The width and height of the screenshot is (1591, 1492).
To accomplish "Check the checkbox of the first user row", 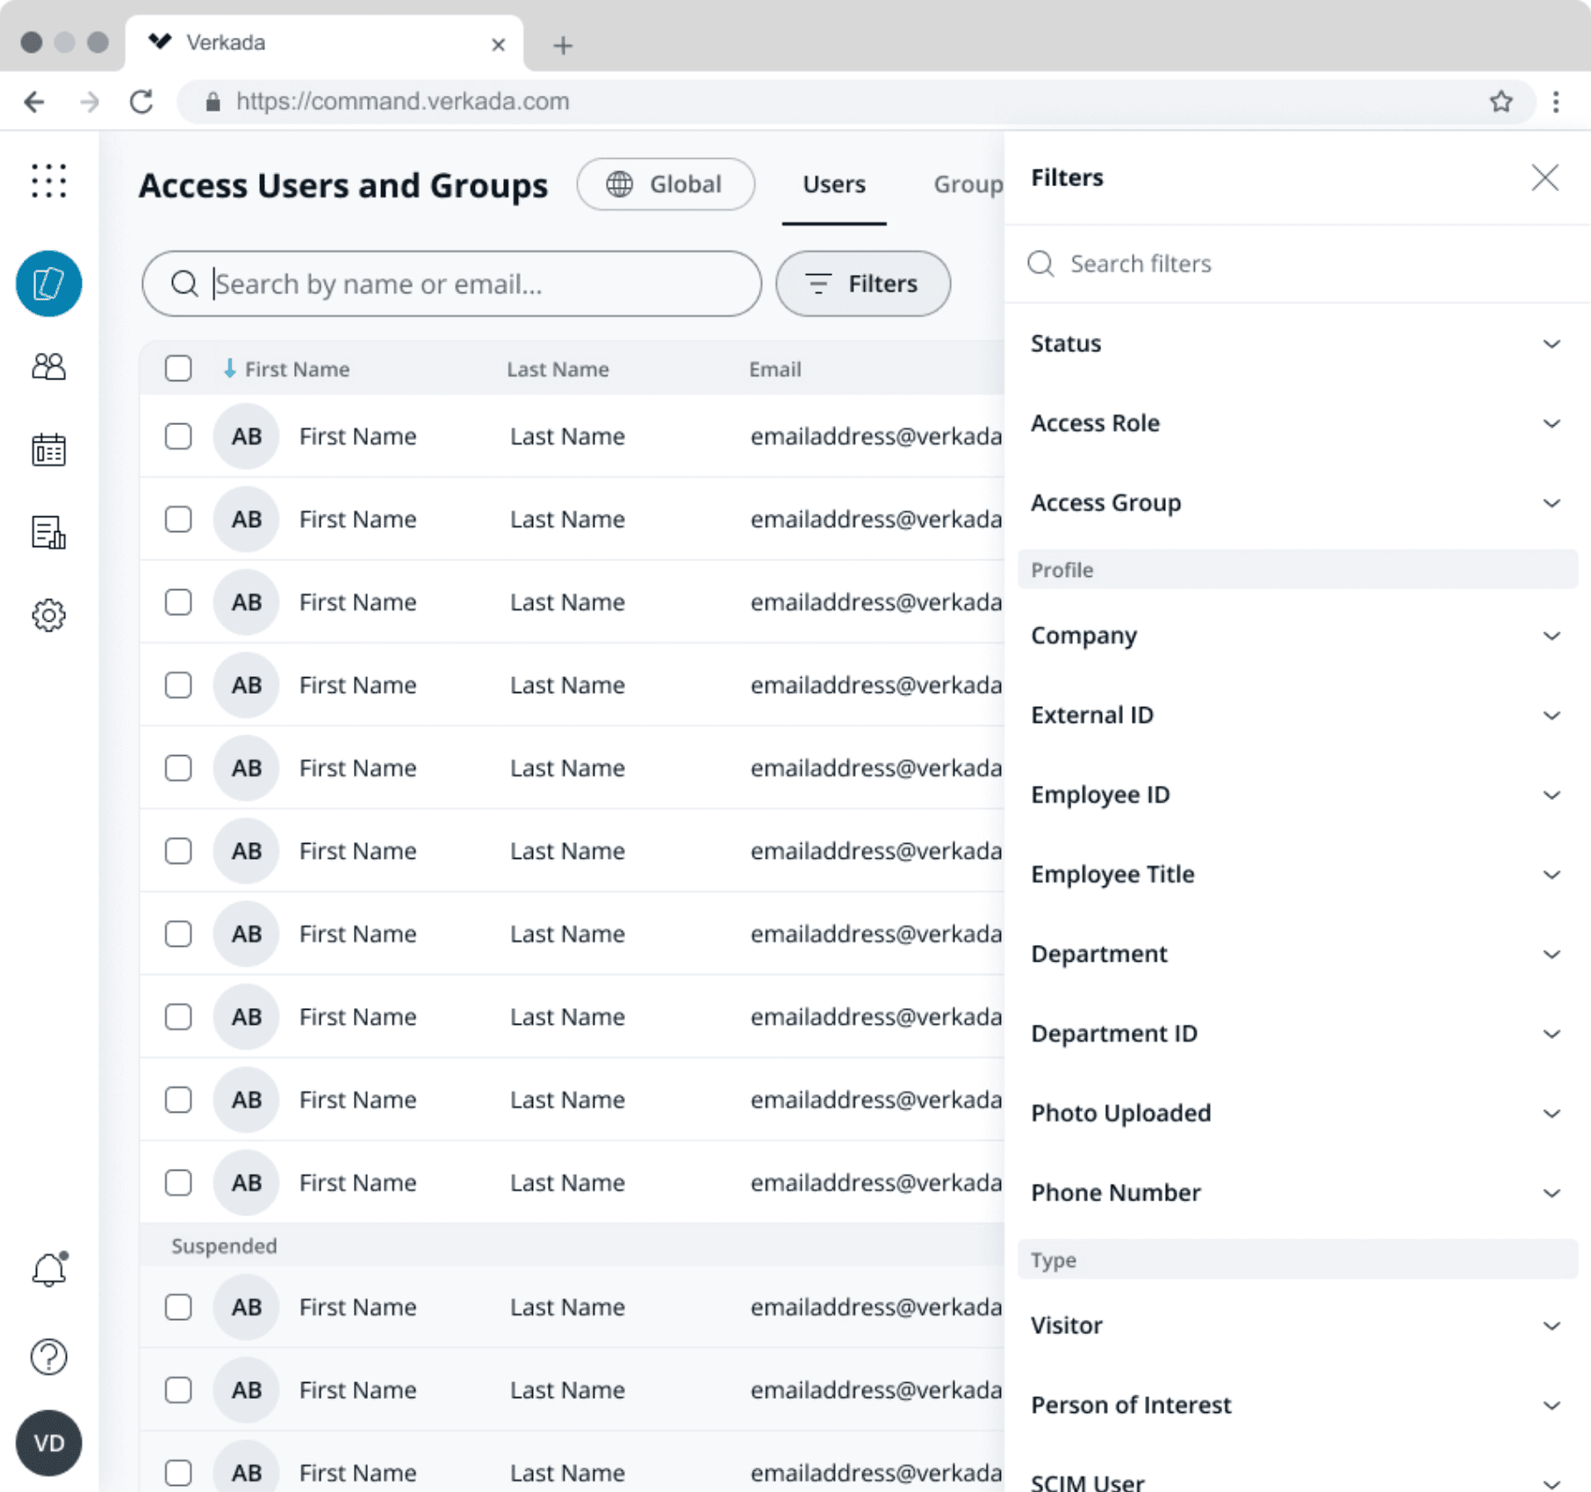I will 177,436.
